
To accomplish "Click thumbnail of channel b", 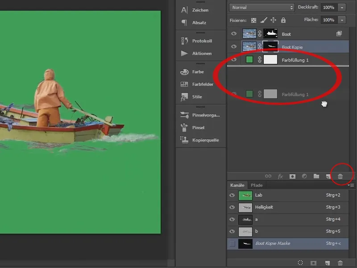I will point(245,232).
